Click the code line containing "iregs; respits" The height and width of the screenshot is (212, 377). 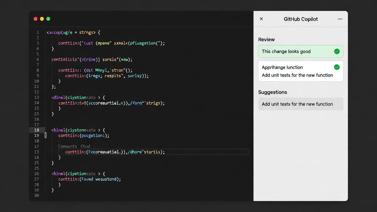click(107, 76)
